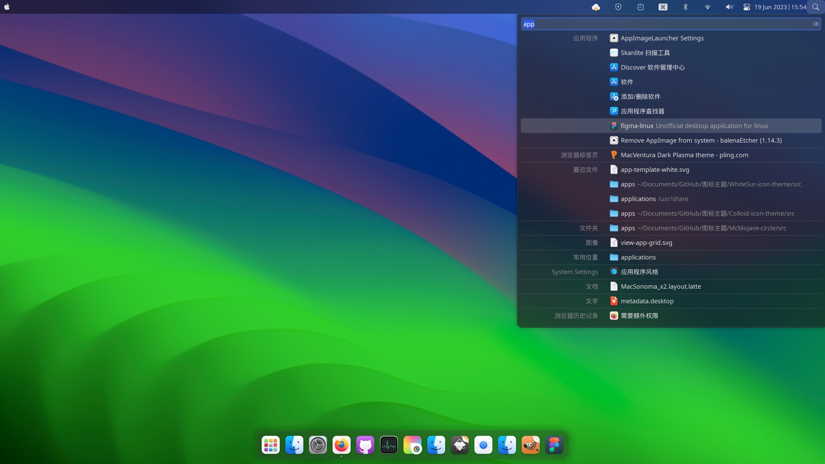Open the color picker app in dock
Image resolution: width=825 pixels, height=464 pixels.
(412, 445)
